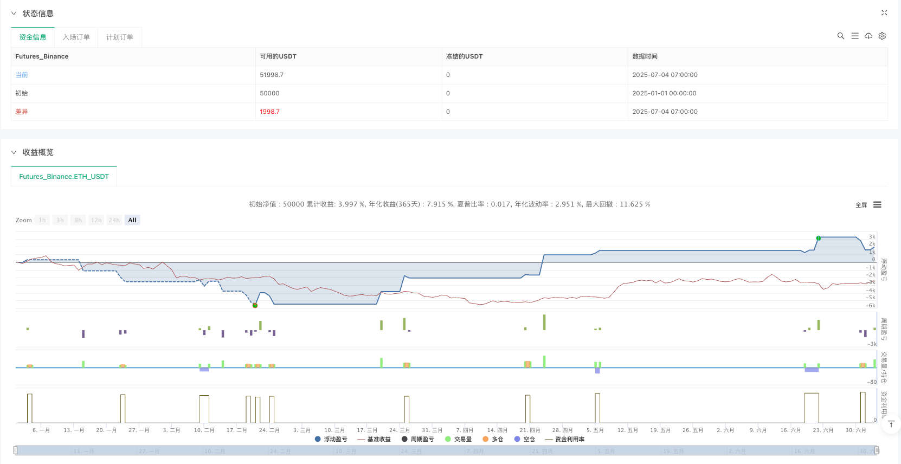Collapse the 收益概览 section
The width and height of the screenshot is (901, 464).
pos(14,152)
